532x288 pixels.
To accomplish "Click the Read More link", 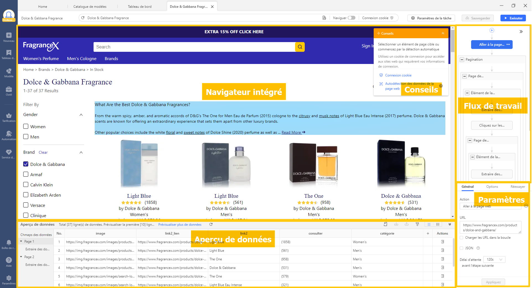I will click(293, 132).
